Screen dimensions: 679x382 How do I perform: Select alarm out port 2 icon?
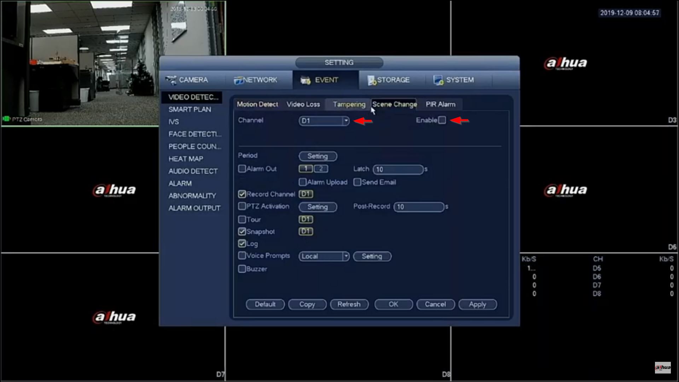321,169
